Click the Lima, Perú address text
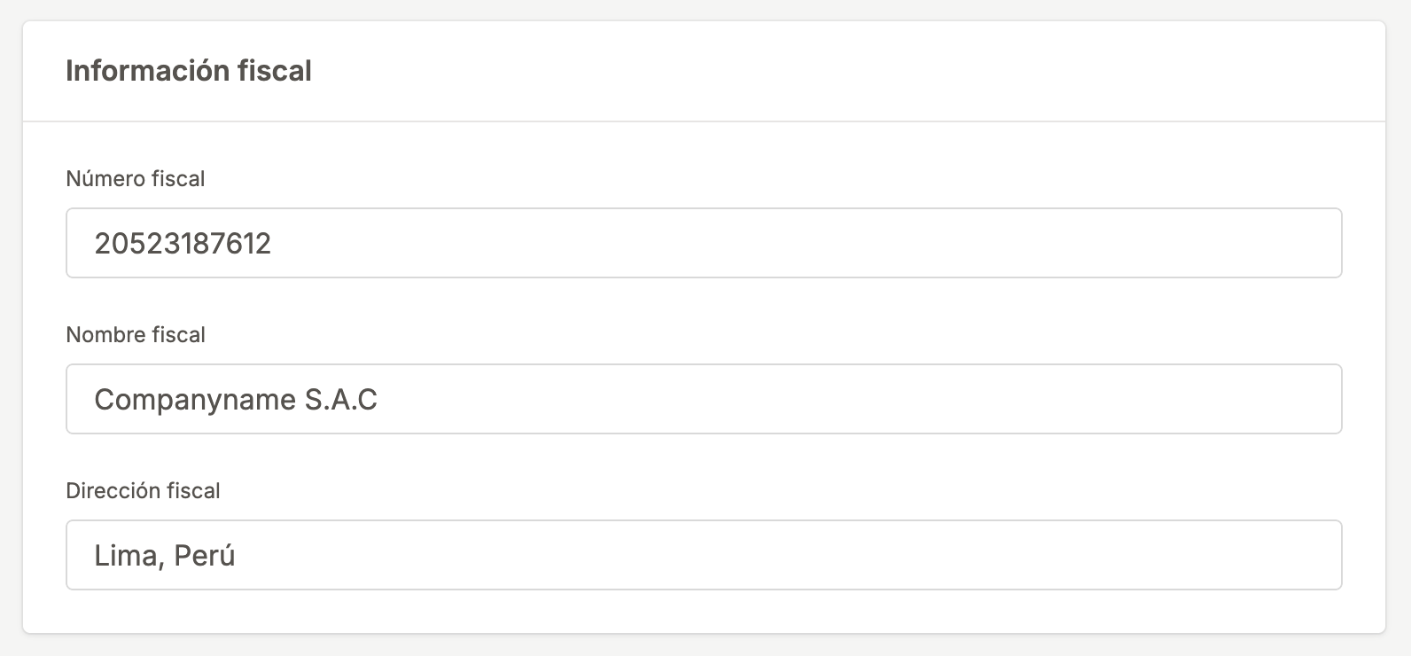The width and height of the screenshot is (1411, 656). (164, 556)
